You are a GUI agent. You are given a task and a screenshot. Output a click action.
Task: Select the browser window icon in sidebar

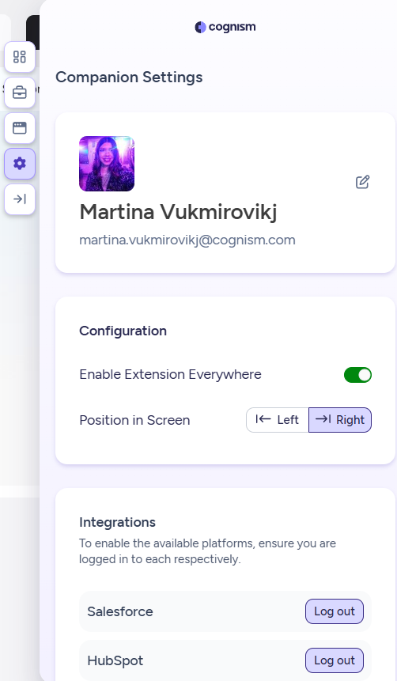(x=20, y=128)
